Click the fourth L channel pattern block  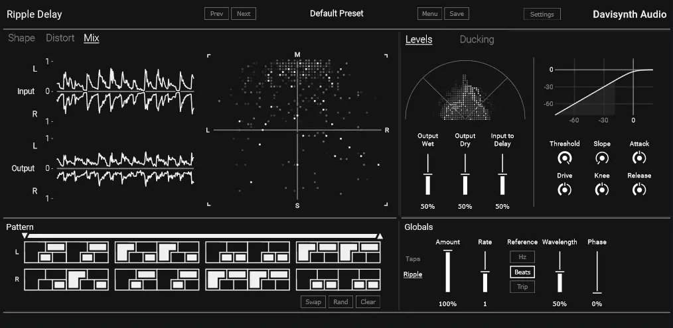(338, 252)
